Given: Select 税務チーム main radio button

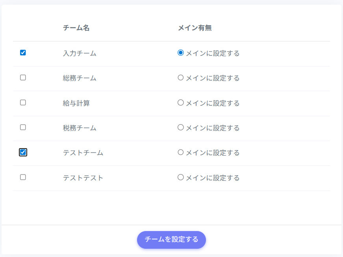Looking at the screenshot, I should click(181, 127).
